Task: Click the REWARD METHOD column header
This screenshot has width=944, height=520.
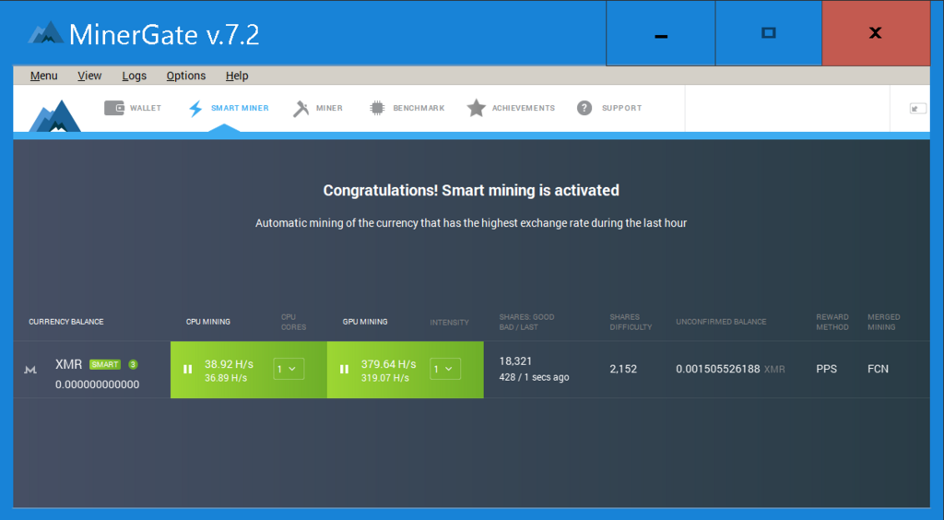Action: point(832,322)
